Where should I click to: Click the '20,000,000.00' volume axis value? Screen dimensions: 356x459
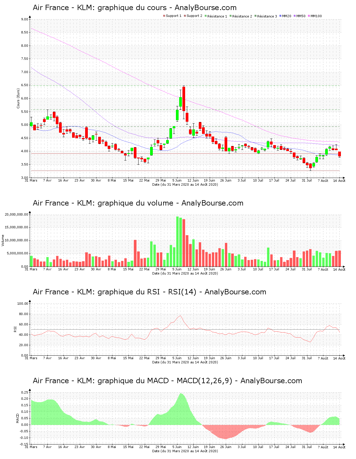[x=17, y=214]
